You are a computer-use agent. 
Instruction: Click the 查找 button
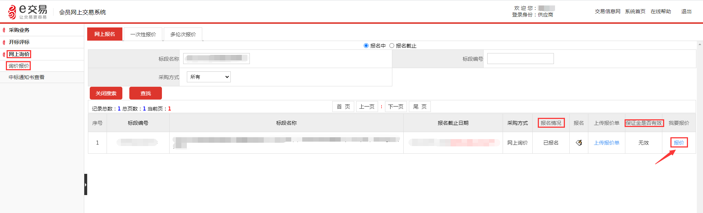(x=145, y=93)
